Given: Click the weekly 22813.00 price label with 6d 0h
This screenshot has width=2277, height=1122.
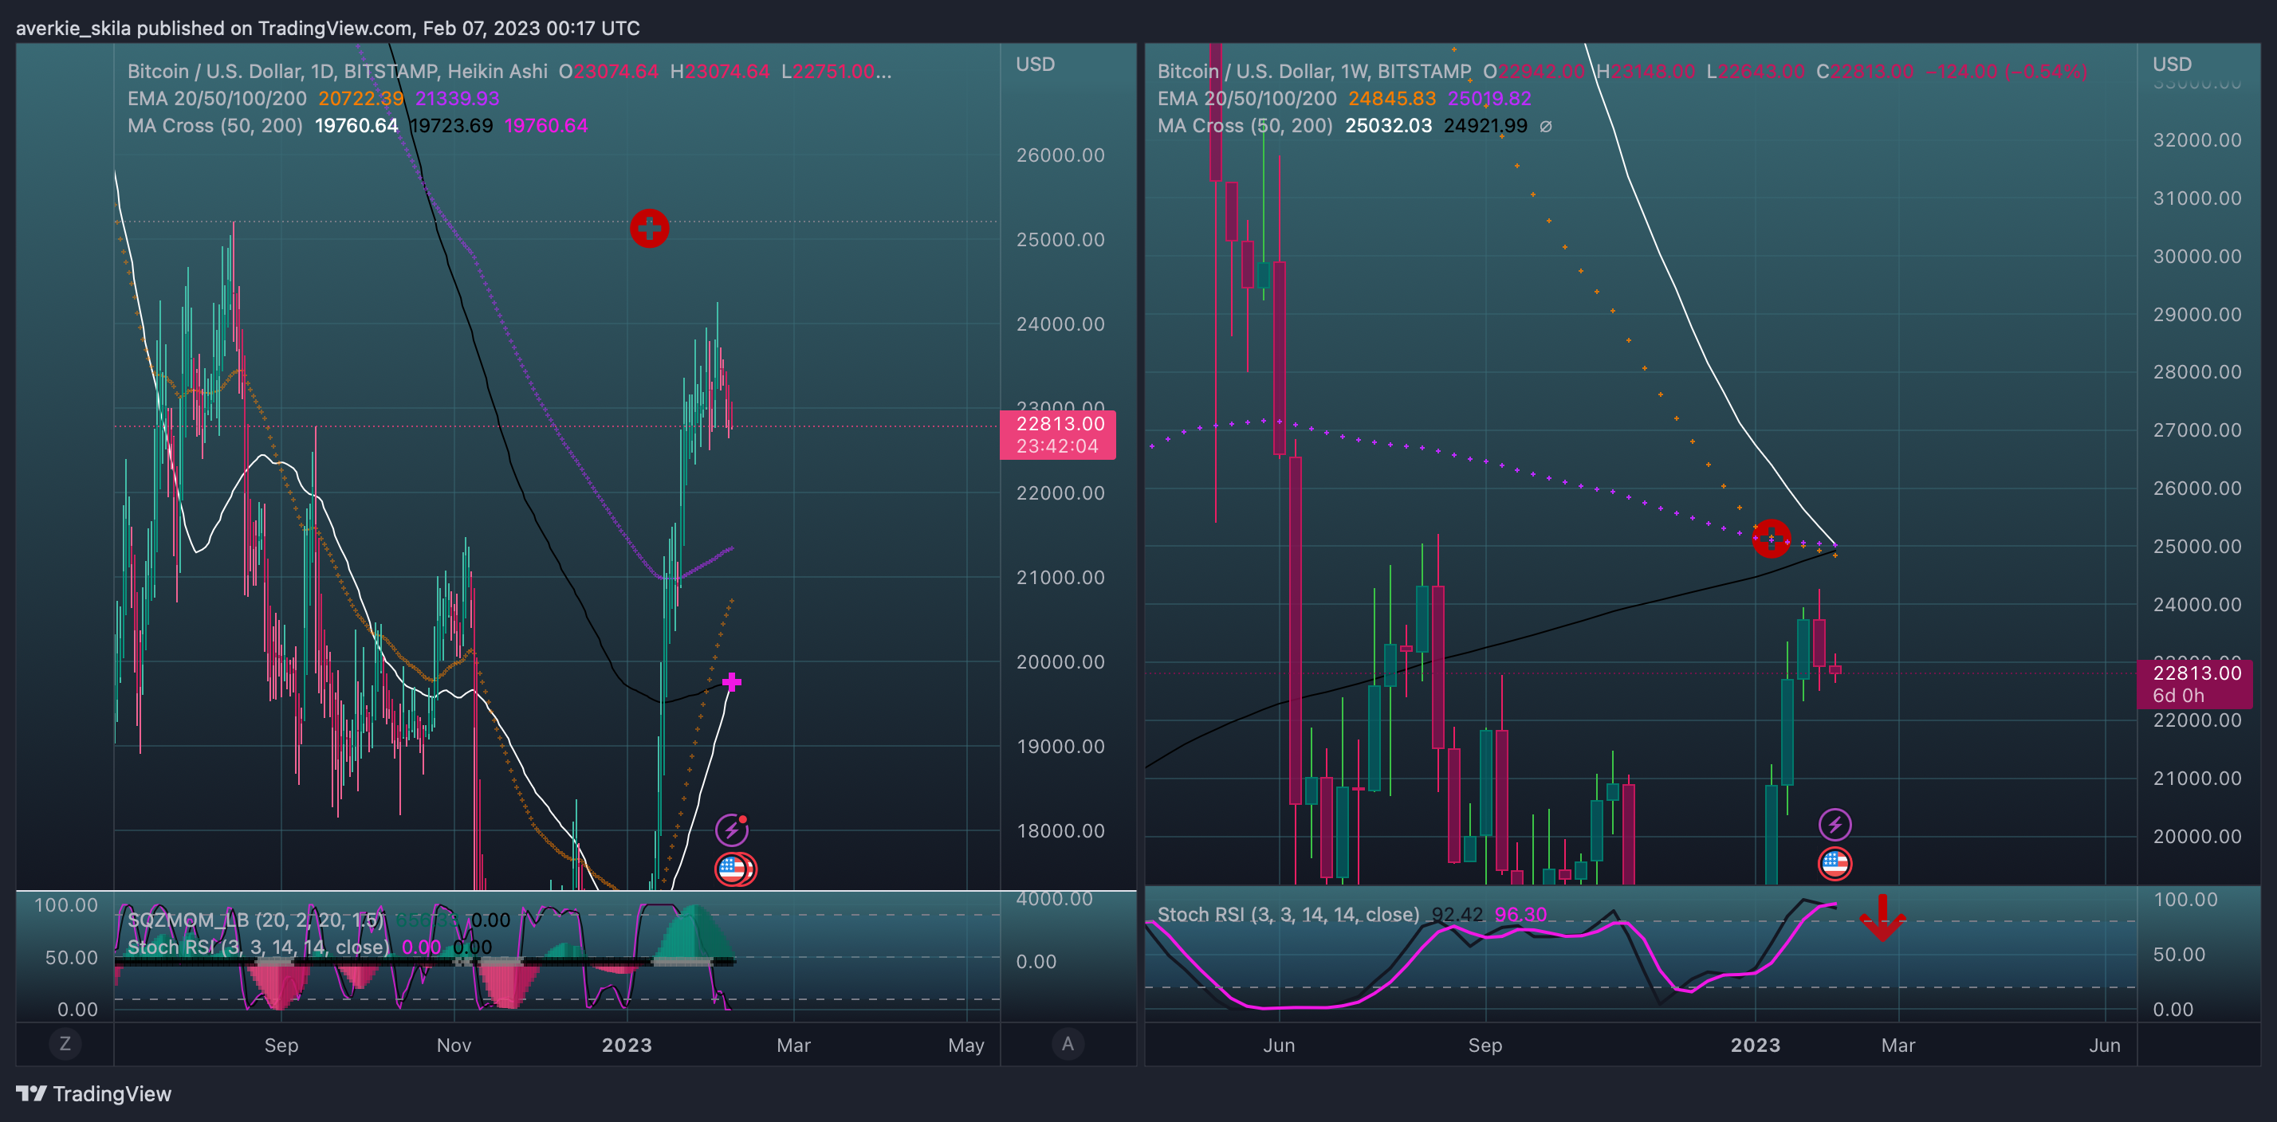Looking at the screenshot, I should (x=2195, y=684).
